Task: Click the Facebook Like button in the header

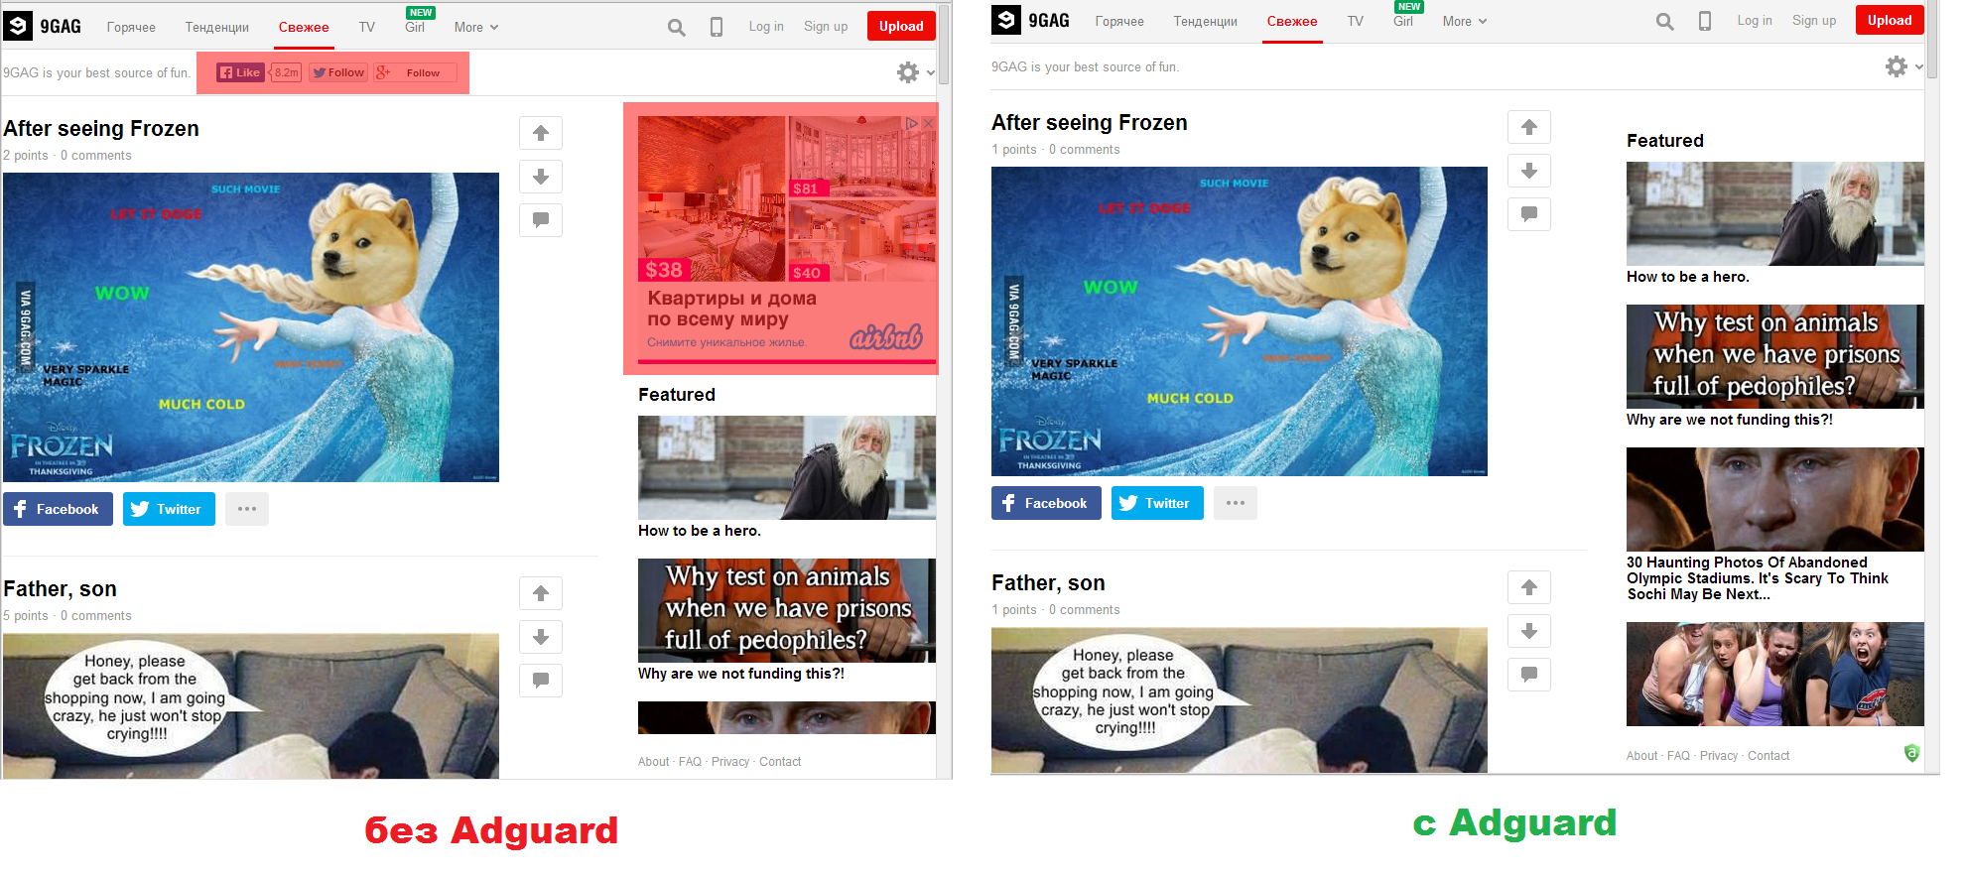Action: click(x=240, y=72)
